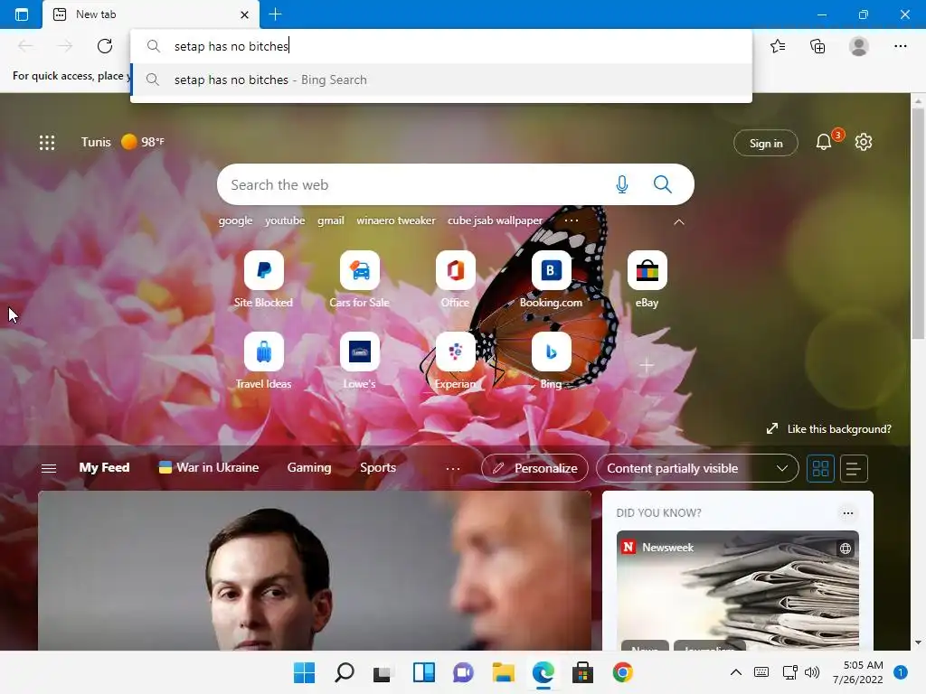Open the vertical tabs actions icon
926x694 pixels.
pyautogui.click(x=22, y=14)
